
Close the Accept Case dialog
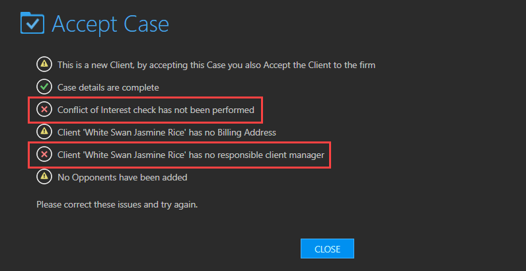327,249
